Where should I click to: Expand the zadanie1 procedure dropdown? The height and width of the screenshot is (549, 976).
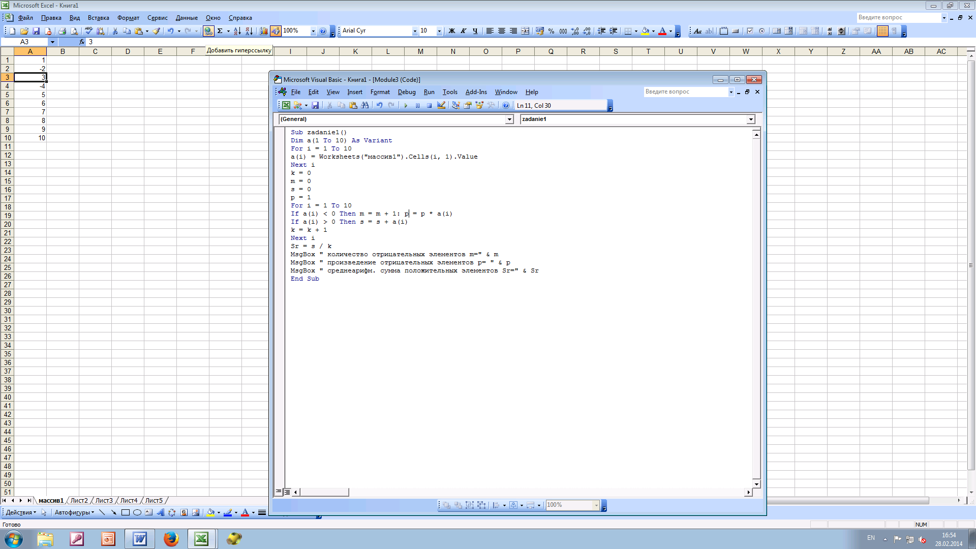click(x=750, y=119)
